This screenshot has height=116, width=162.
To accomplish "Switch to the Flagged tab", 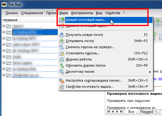I will [x=147, y=112].
